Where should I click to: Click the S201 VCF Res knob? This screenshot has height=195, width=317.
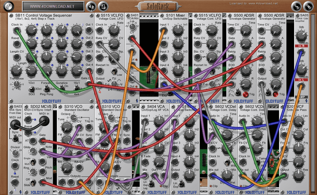pos(299,175)
